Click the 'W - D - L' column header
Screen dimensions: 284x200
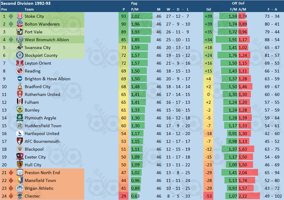click(x=178, y=9)
